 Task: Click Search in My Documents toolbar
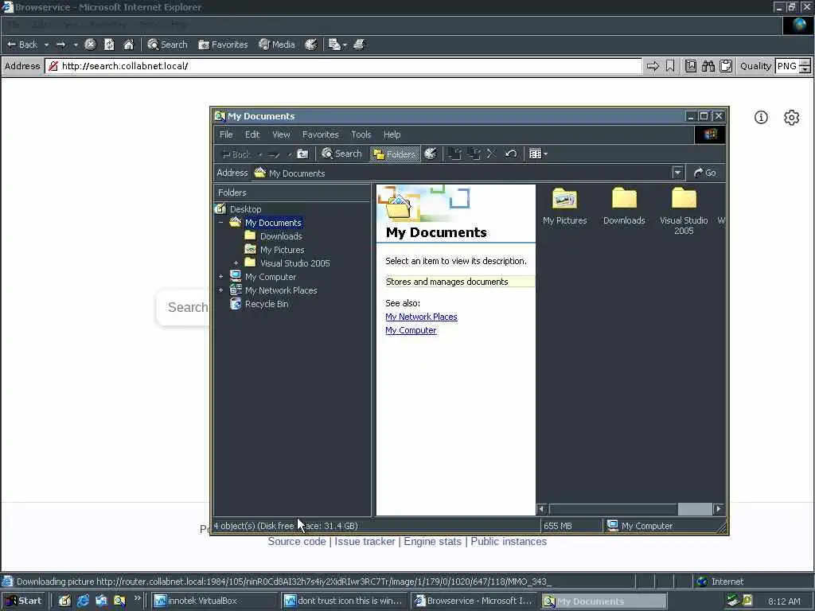coord(341,154)
